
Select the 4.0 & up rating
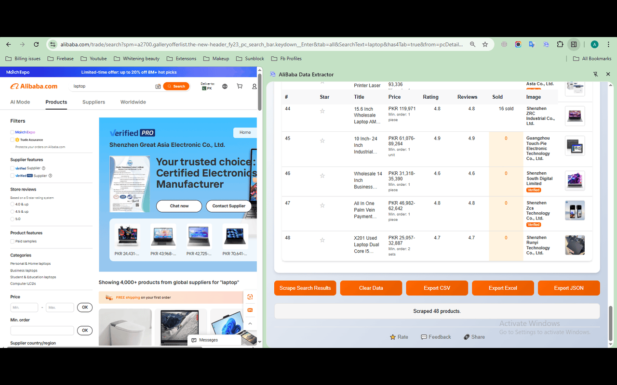click(12, 205)
